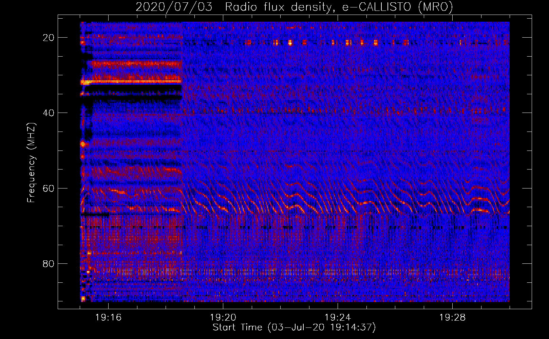Click the 80 frequency tick label
The width and height of the screenshot is (549, 339).
pyautogui.click(x=49, y=264)
